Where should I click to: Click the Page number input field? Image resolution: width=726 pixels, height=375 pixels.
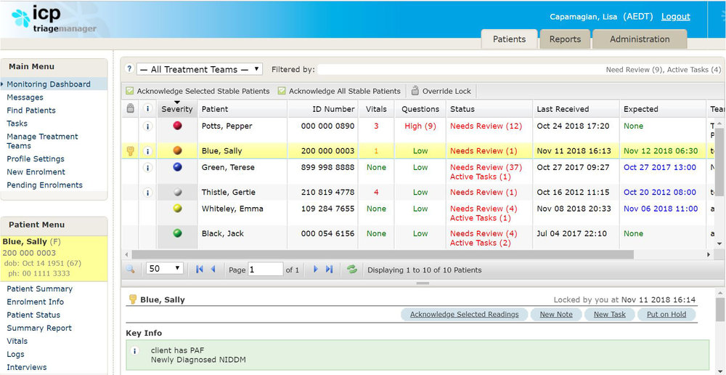(x=265, y=270)
